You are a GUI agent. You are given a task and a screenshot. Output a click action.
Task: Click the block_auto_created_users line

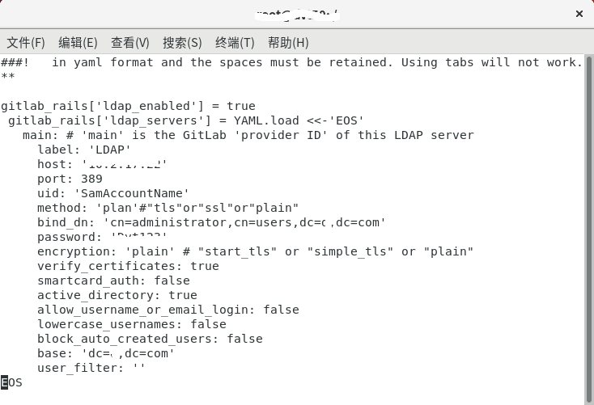click(x=150, y=339)
